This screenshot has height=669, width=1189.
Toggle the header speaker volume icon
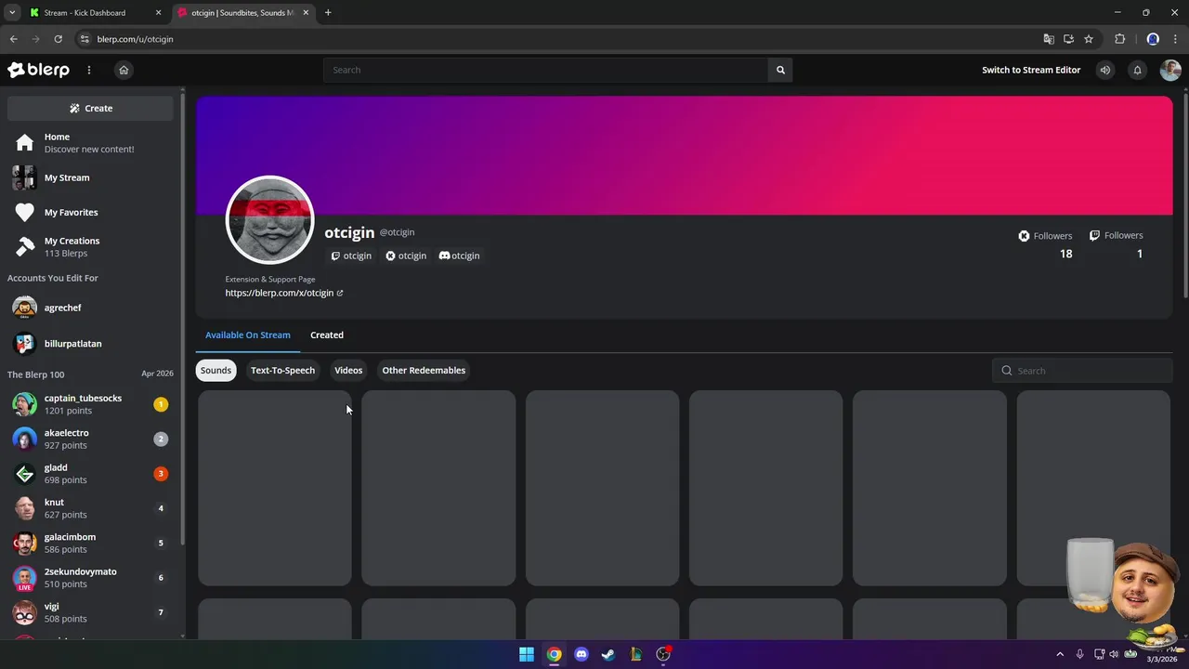click(x=1104, y=70)
